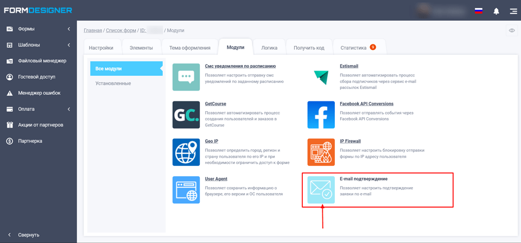
Task: Open the IP Firewall module icon
Action: [321, 152]
